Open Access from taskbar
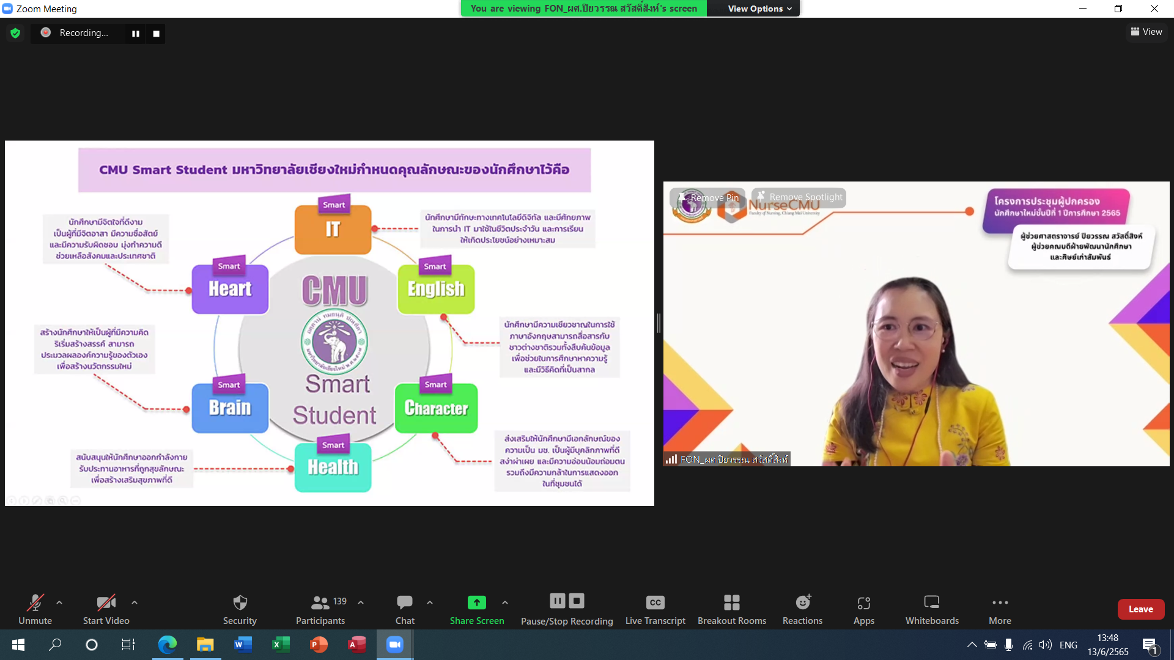1174x660 pixels. click(x=357, y=645)
